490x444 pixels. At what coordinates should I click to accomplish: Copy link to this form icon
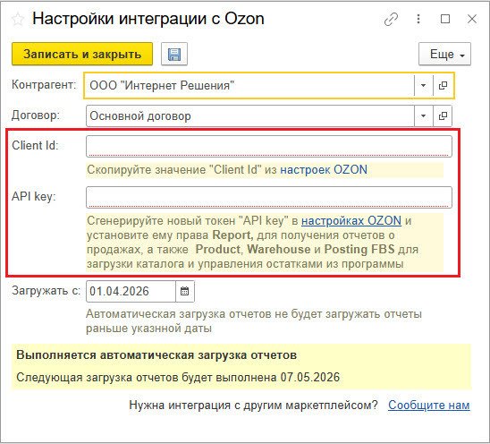coord(391,20)
